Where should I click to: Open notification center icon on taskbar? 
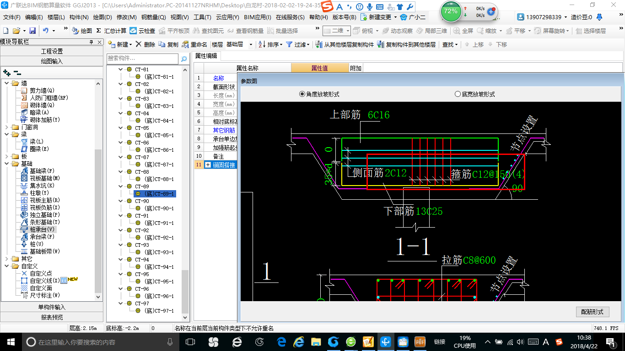coord(610,342)
